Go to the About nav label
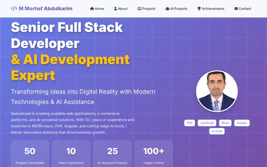This screenshot has height=167, width=267. coord(123,9)
